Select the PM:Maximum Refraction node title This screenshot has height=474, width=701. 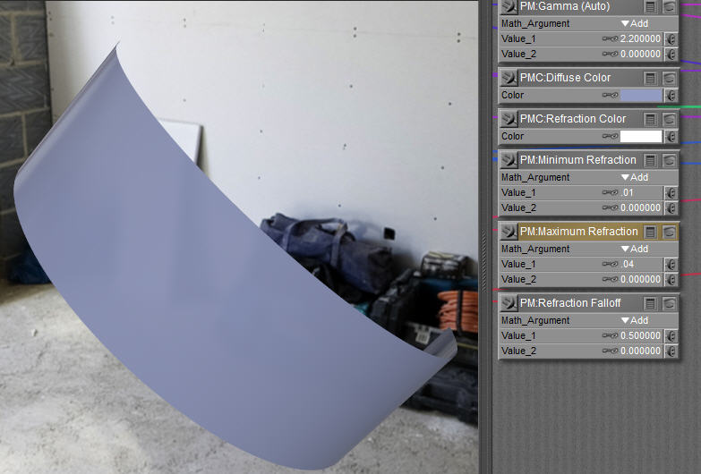tap(578, 232)
